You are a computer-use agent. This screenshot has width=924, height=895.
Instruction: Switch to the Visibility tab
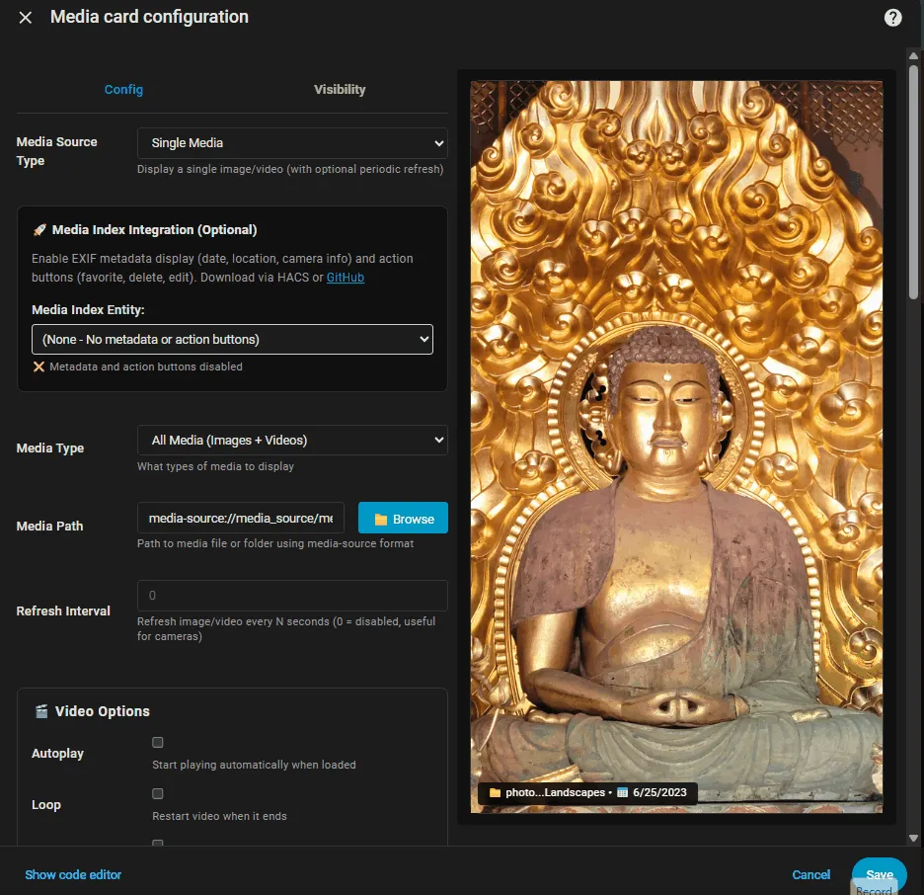340,90
